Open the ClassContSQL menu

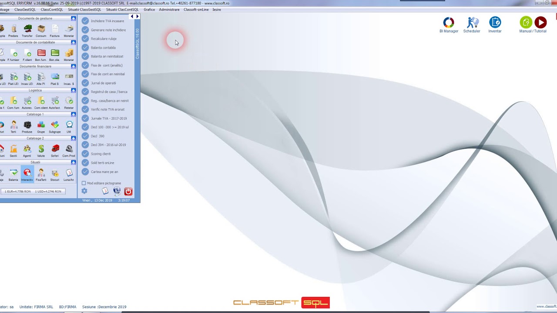52,10
